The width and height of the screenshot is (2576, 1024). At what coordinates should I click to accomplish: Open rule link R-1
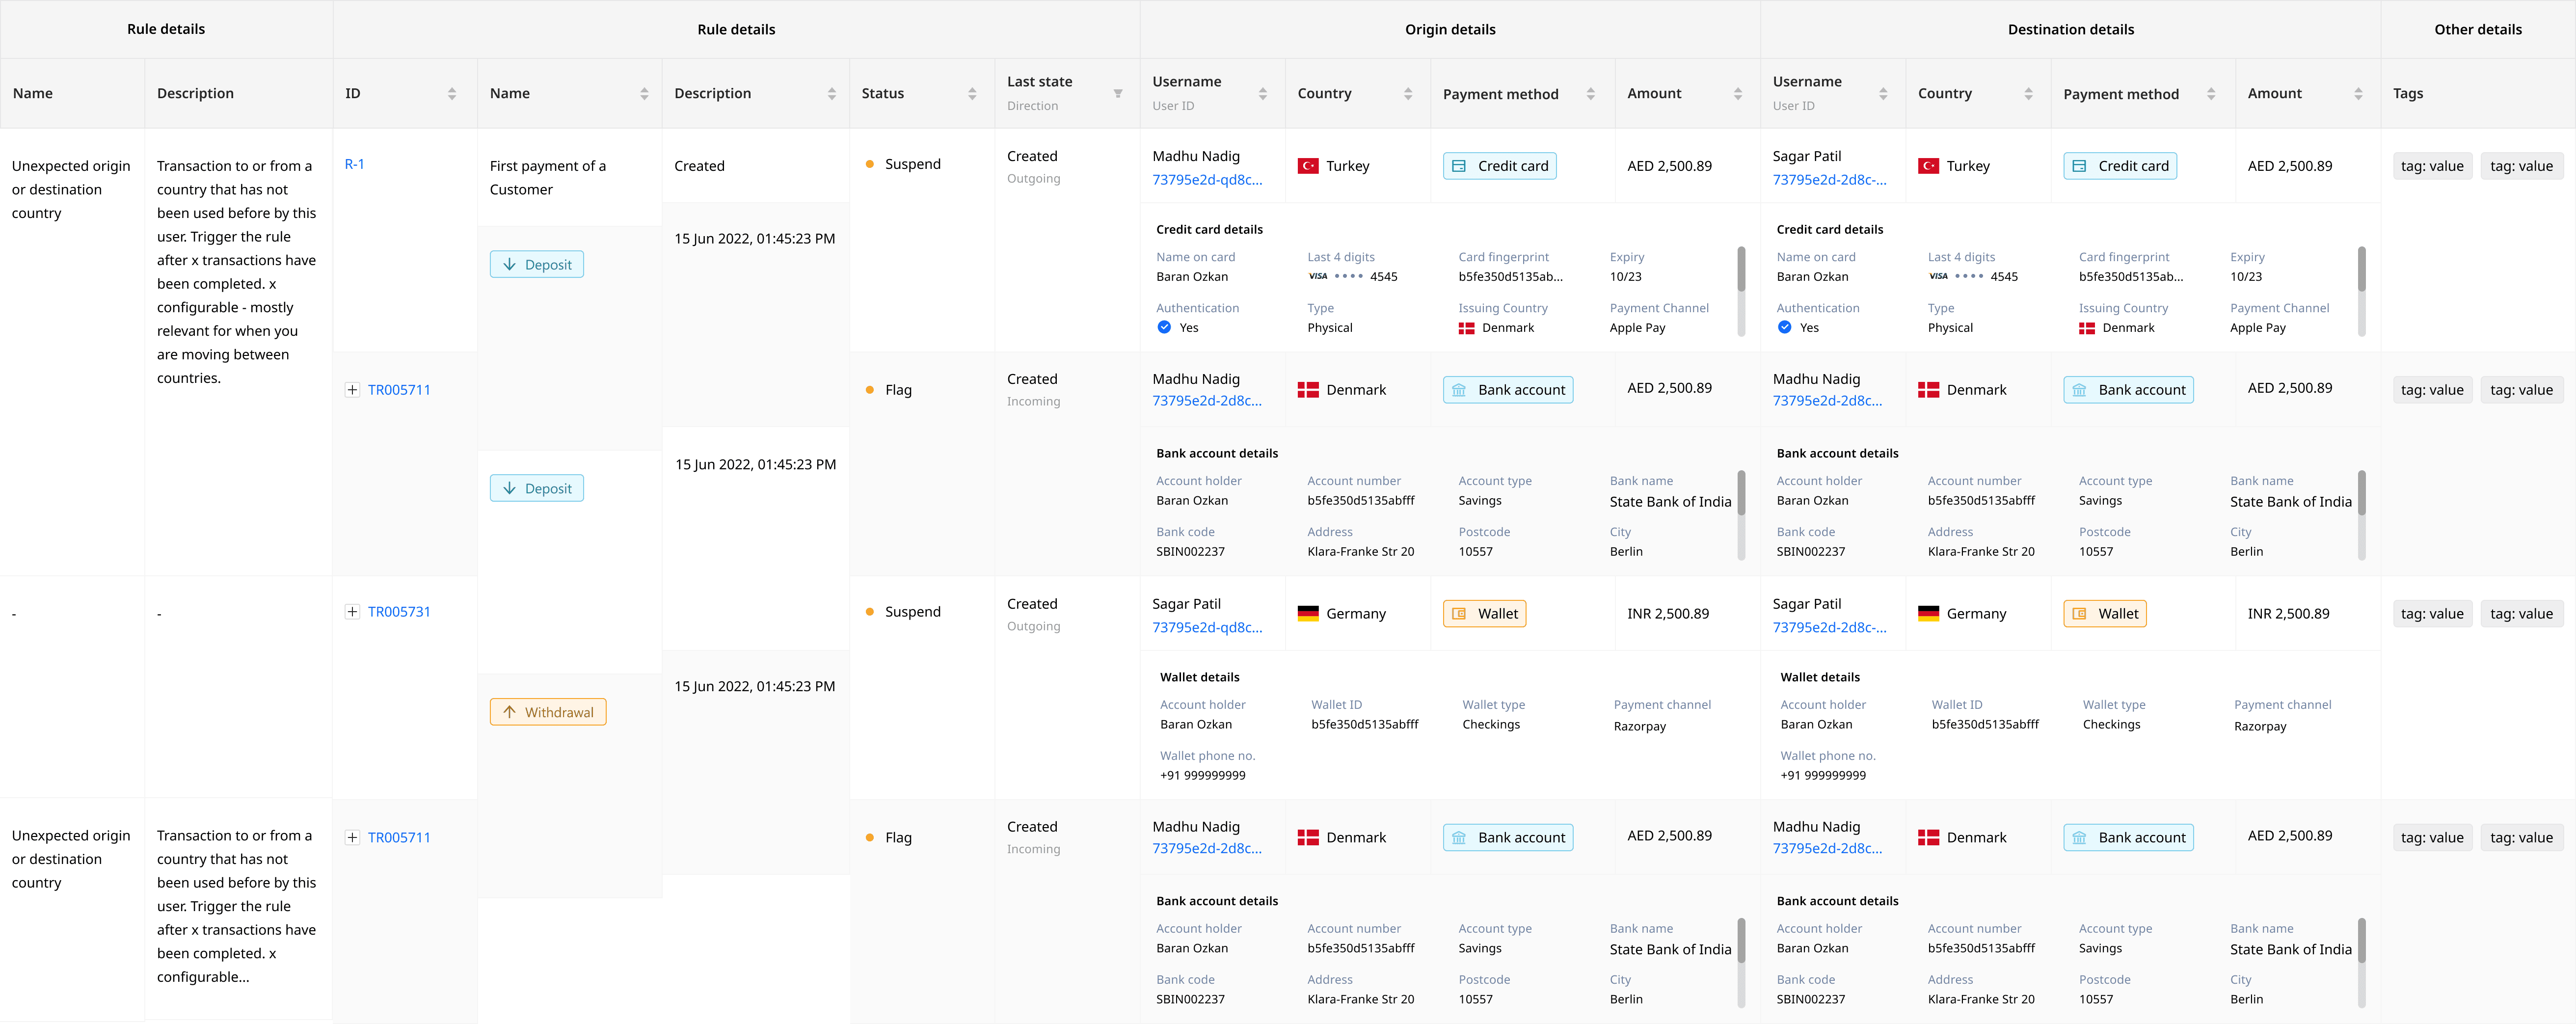354,164
